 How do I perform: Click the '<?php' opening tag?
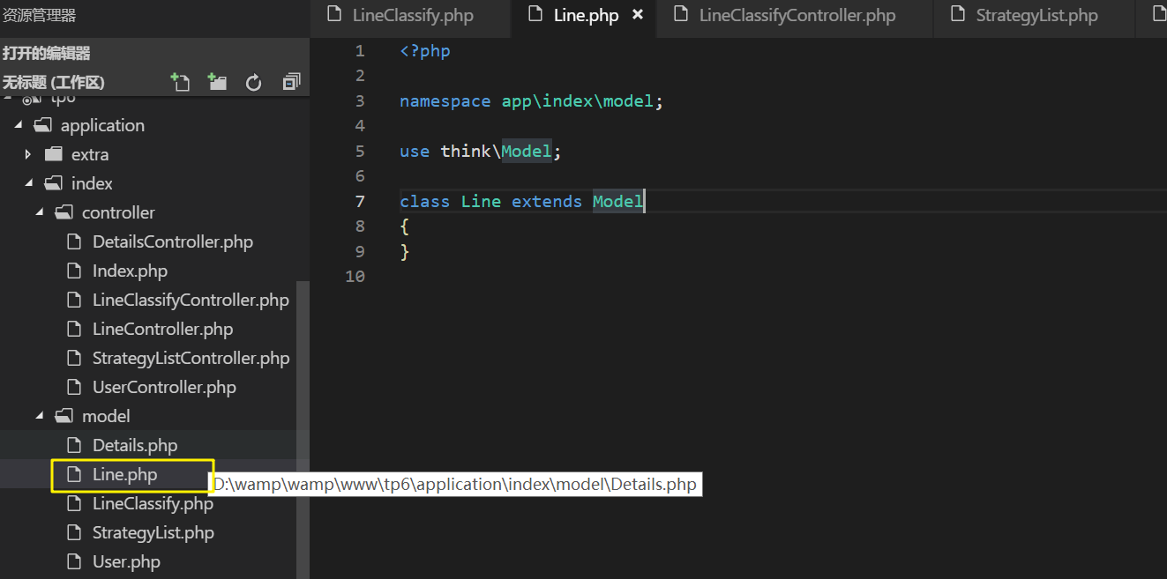click(x=425, y=51)
